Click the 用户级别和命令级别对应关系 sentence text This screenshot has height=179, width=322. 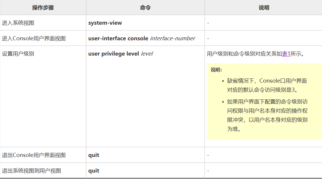tap(244, 54)
